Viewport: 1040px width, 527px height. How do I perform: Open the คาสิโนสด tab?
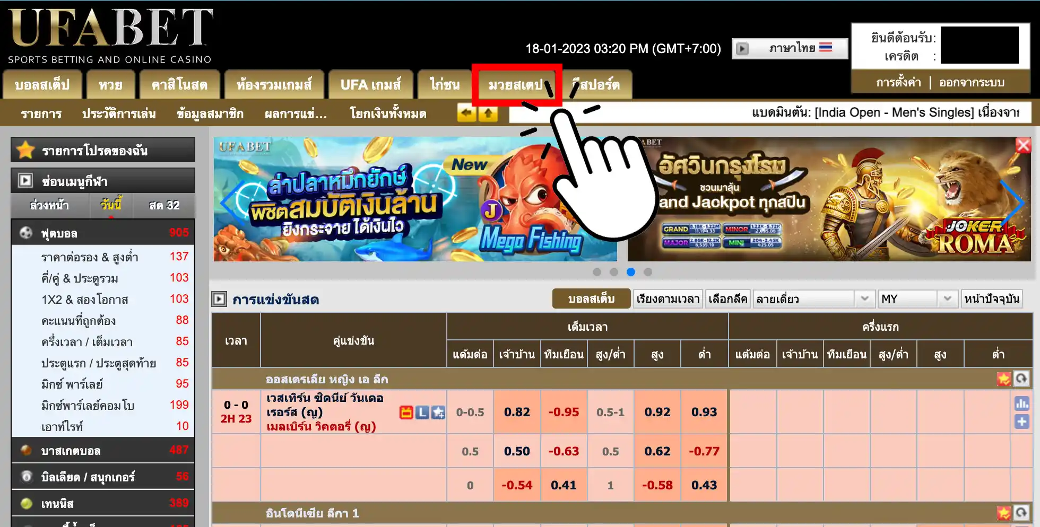179,84
